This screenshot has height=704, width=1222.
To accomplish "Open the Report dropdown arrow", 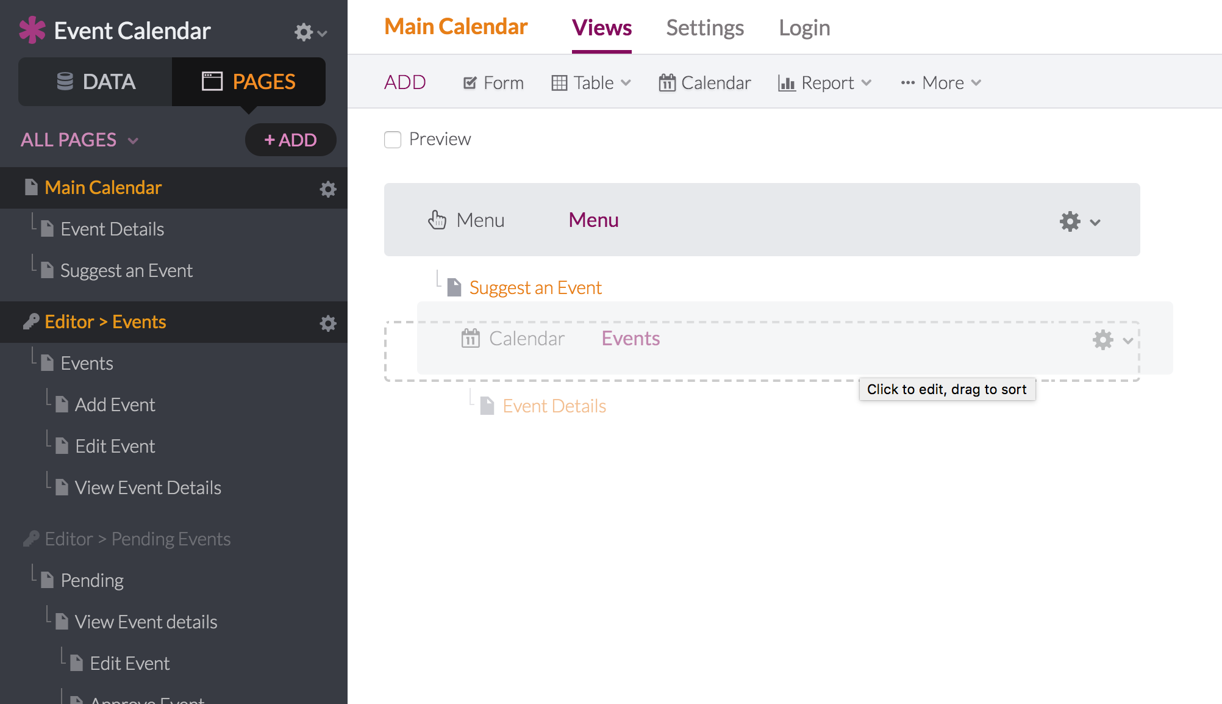I will click(866, 83).
